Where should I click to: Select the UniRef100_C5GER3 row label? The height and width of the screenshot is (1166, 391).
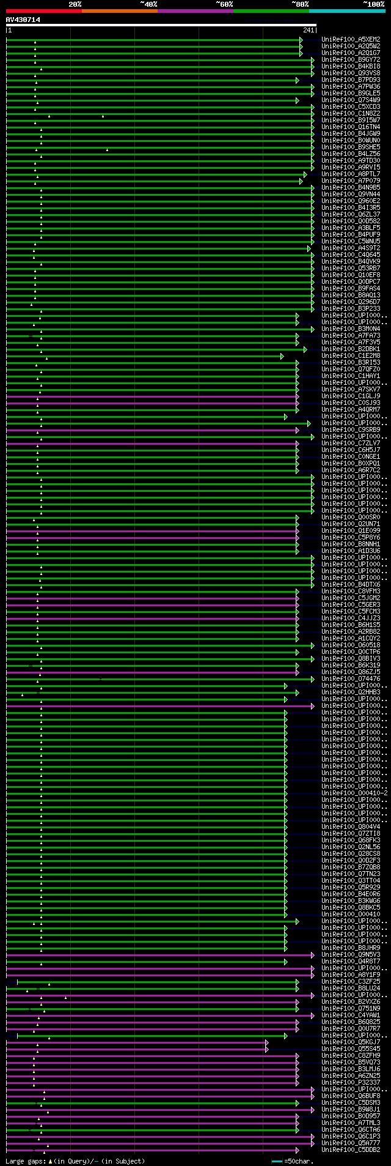point(351,604)
